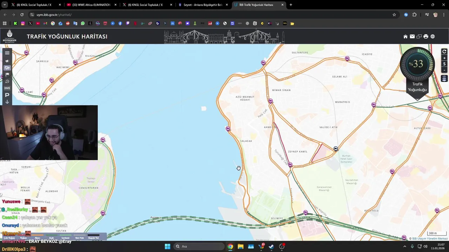Viewport: 449px width, 252px height.
Task: Click the İstanbul Büyükşehir Belediyesi logo
Action: click(10, 36)
